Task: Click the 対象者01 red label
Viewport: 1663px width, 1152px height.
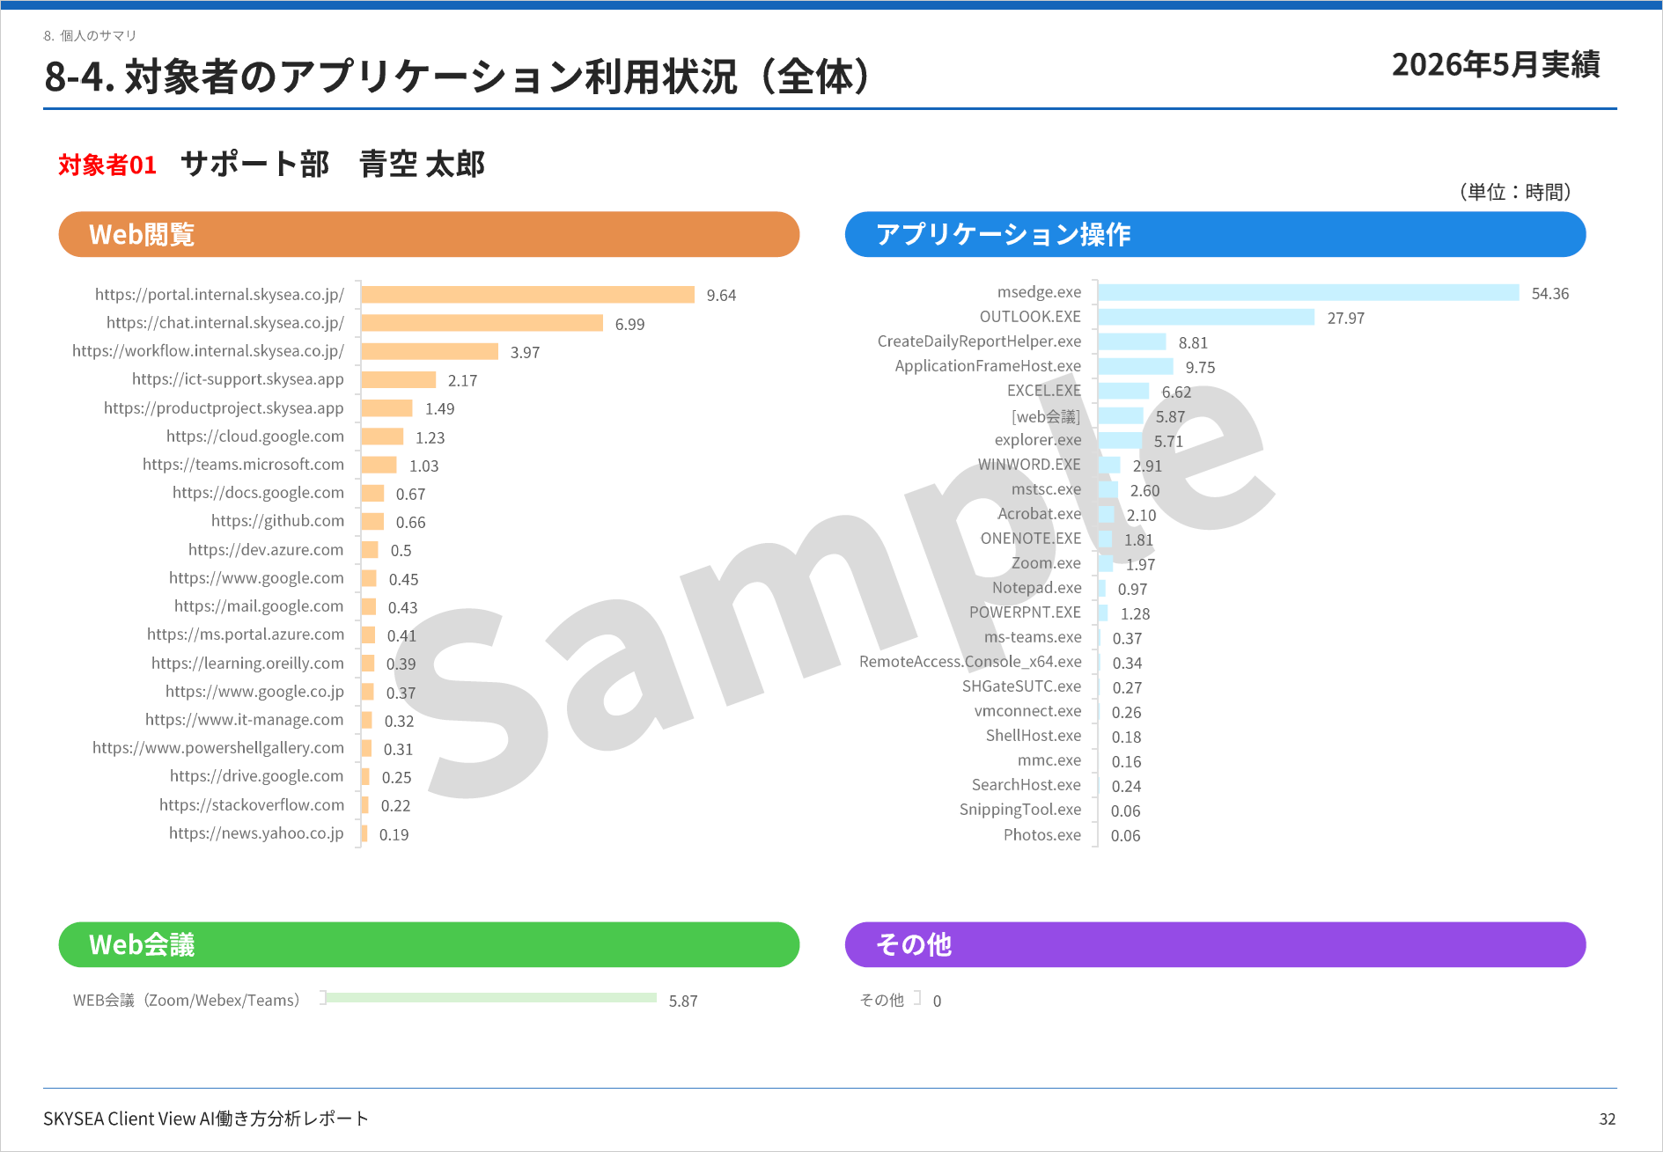Action: coord(107,165)
